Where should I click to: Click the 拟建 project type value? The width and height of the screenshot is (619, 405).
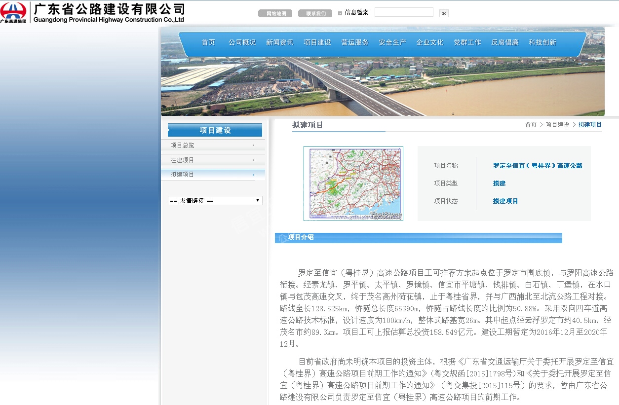(499, 184)
